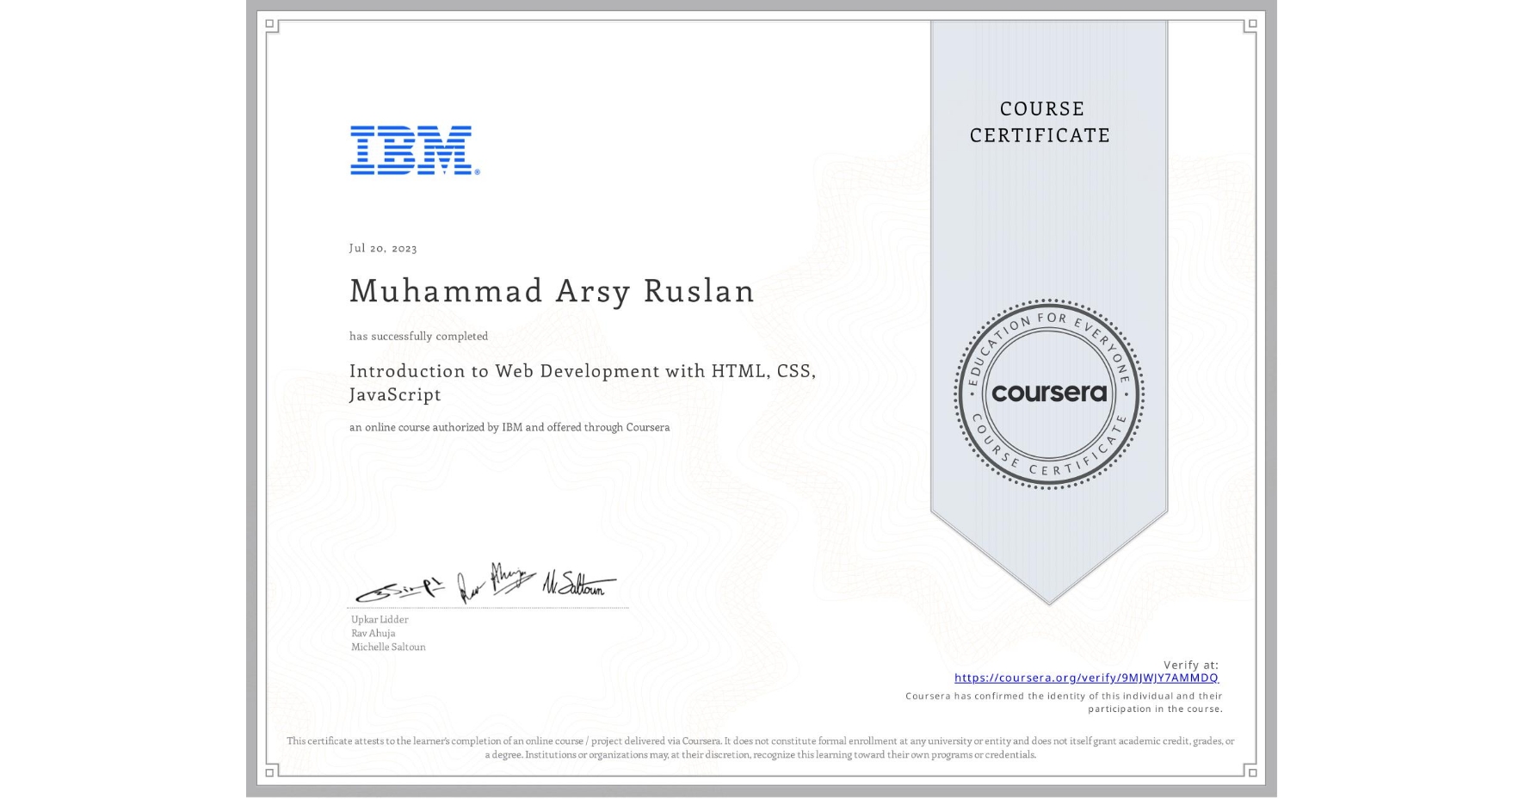Click the identity confirmation statement
1525x799 pixels.
[1064, 703]
